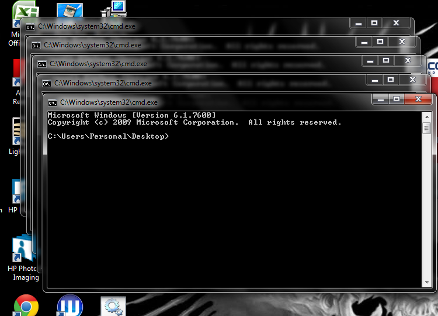The width and height of the screenshot is (438, 316).
Task: Click the scrollbar thumb in front cmd window
Action: [426, 129]
